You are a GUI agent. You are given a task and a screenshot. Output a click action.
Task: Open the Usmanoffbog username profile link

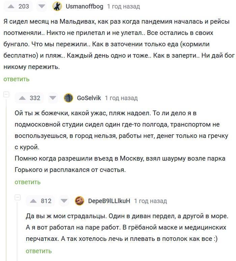84,6
